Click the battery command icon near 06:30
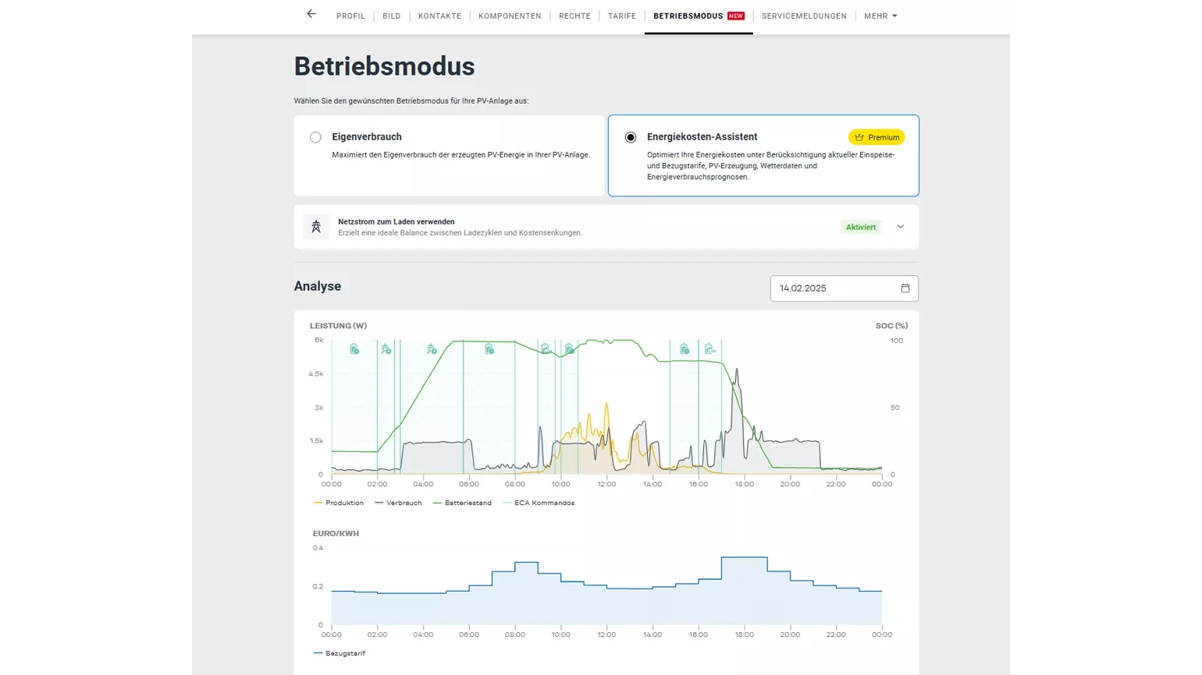1202x675 pixels. point(489,349)
